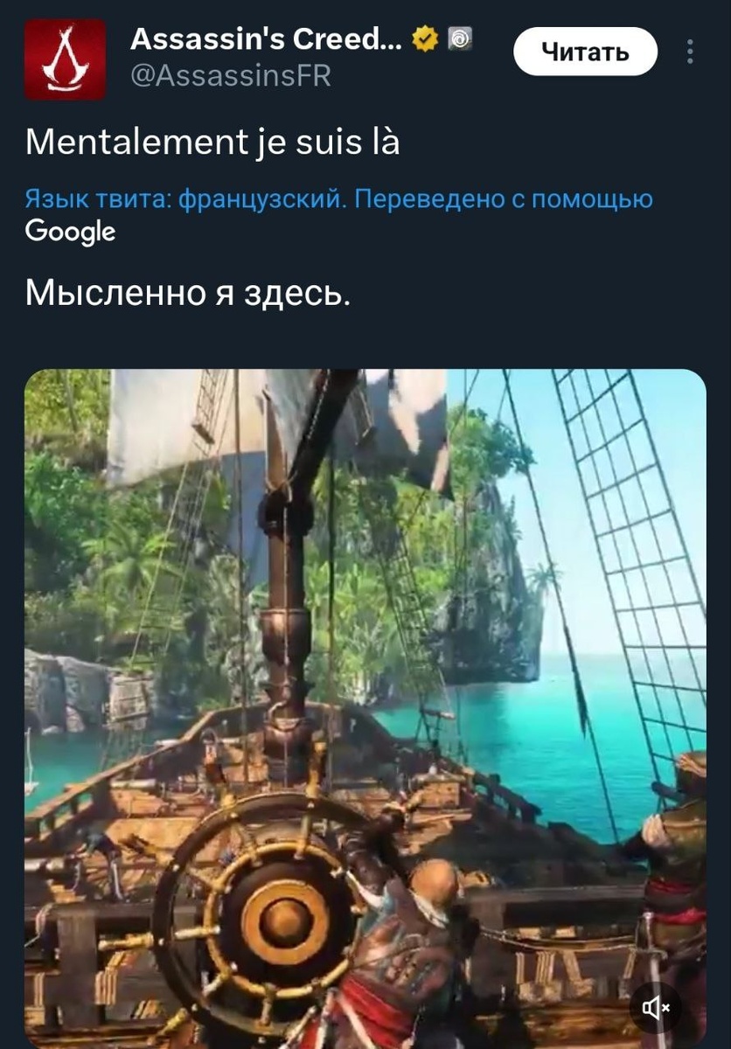
Task: Click the gold verified badge
Action: (425, 40)
